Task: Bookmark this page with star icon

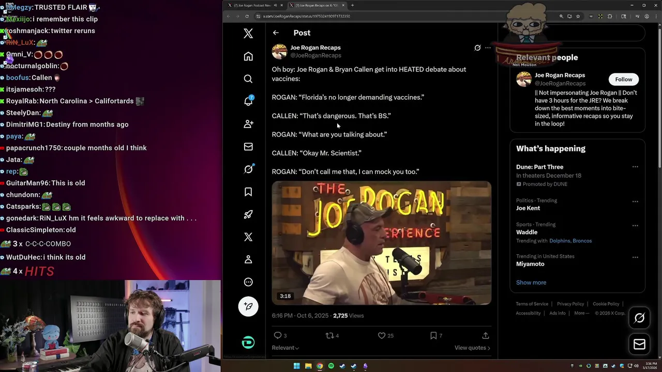Action: pyautogui.click(x=578, y=17)
